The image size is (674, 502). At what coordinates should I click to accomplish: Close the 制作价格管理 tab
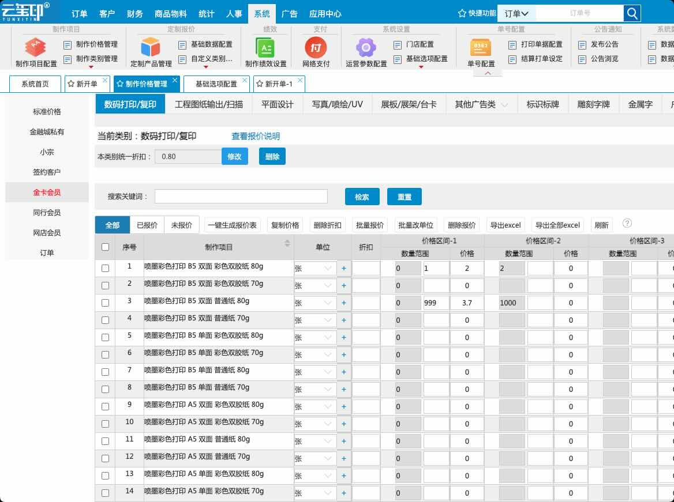tap(175, 80)
